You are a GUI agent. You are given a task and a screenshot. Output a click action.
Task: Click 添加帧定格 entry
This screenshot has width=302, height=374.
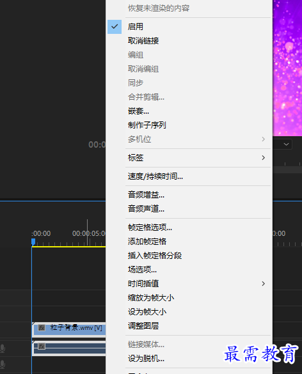pos(189,242)
